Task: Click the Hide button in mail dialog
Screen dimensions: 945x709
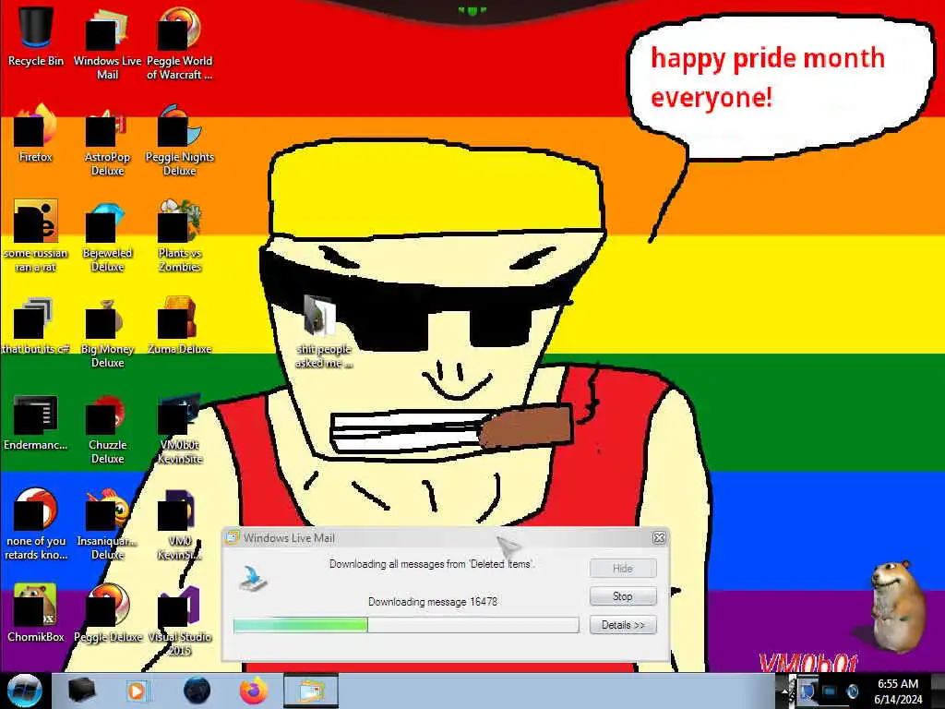Action: (623, 568)
